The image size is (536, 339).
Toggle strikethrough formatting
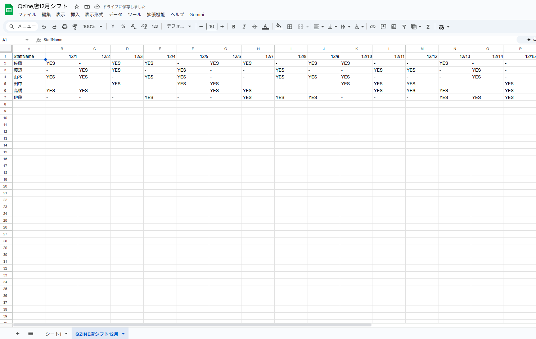coord(255,27)
